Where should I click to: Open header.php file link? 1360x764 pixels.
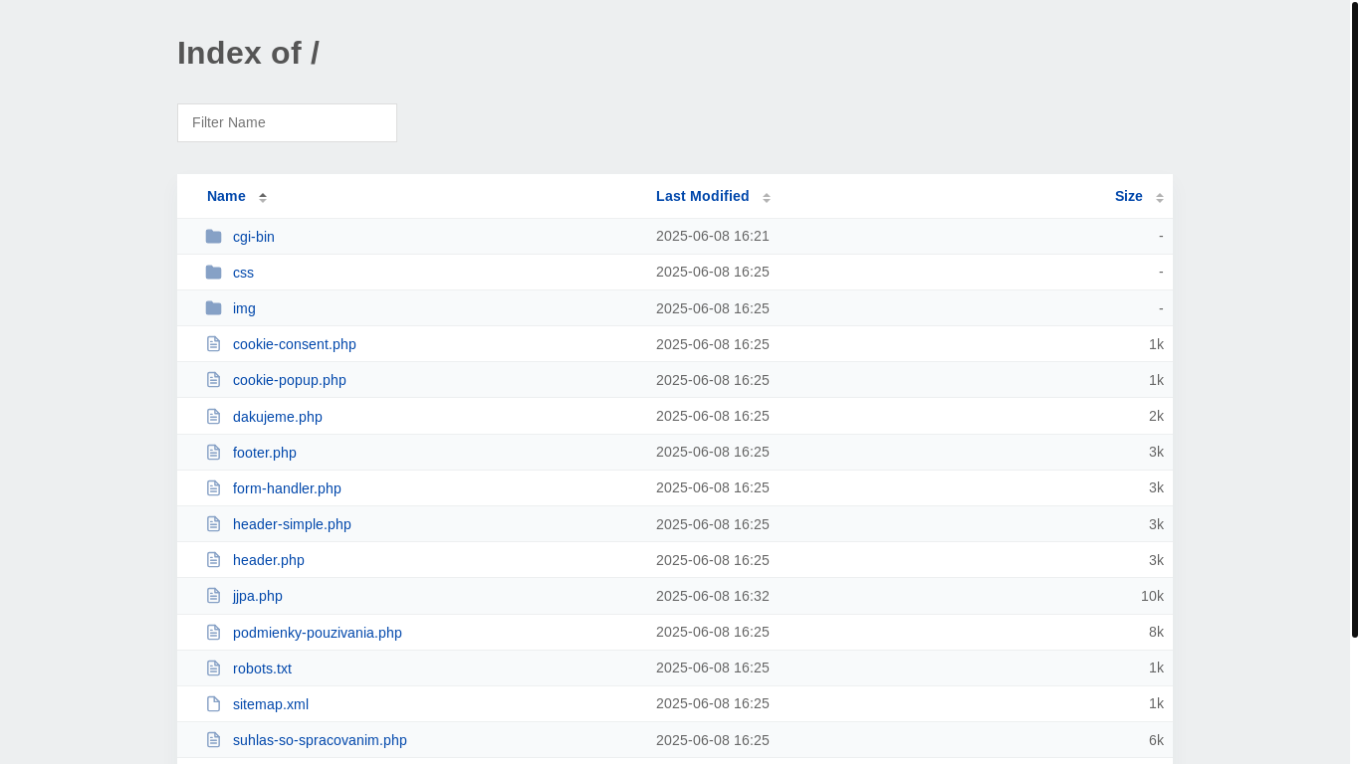[269, 560]
